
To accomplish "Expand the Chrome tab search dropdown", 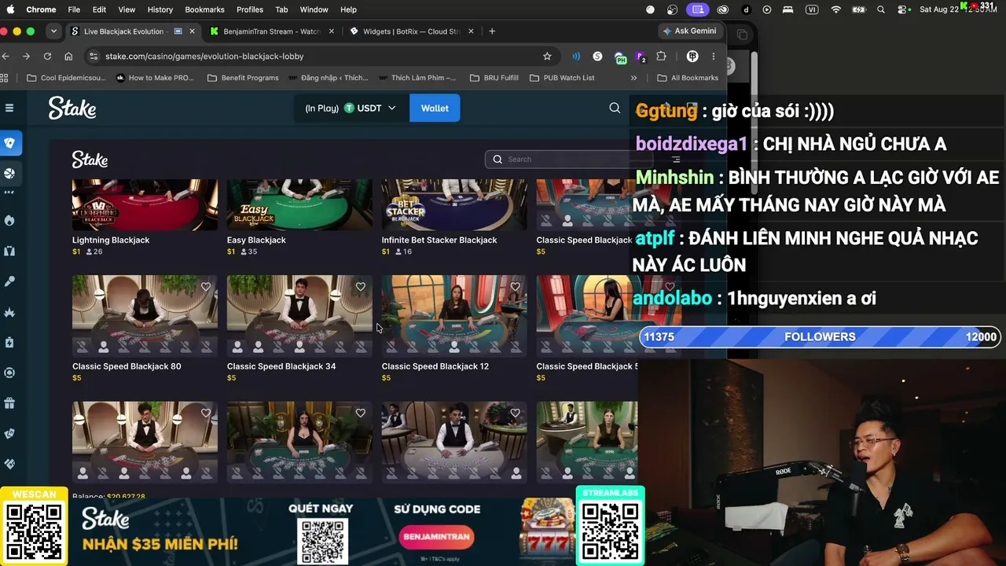I will click(x=53, y=31).
